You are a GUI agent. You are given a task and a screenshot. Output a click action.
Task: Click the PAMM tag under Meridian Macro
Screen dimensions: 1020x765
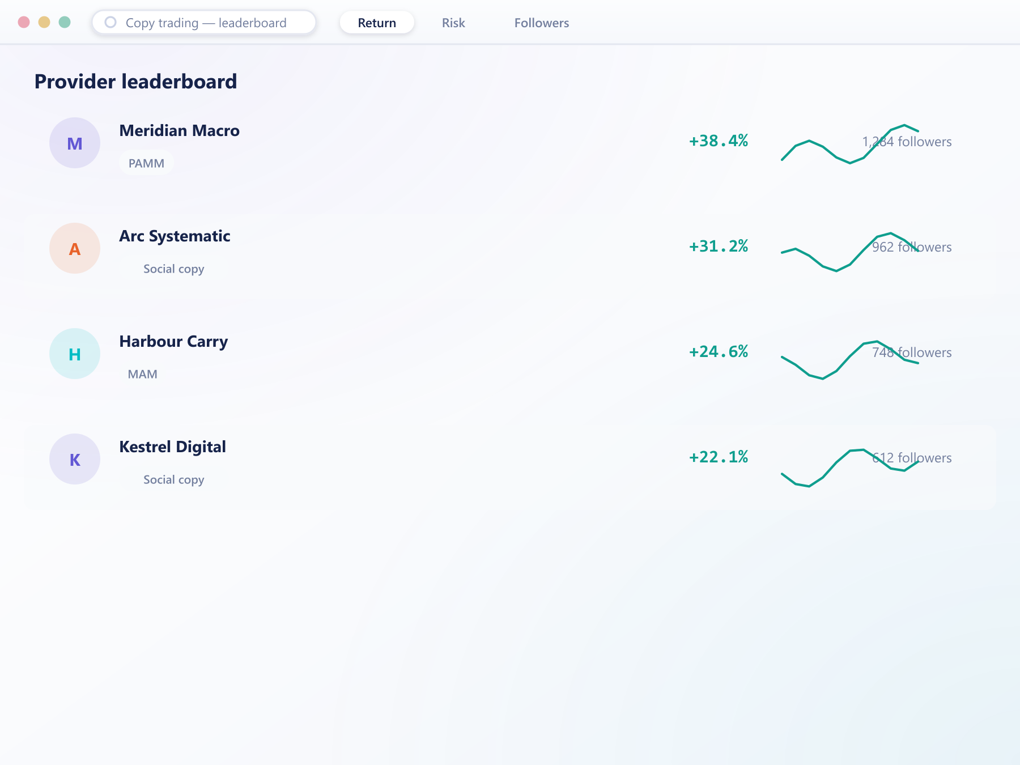click(146, 163)
